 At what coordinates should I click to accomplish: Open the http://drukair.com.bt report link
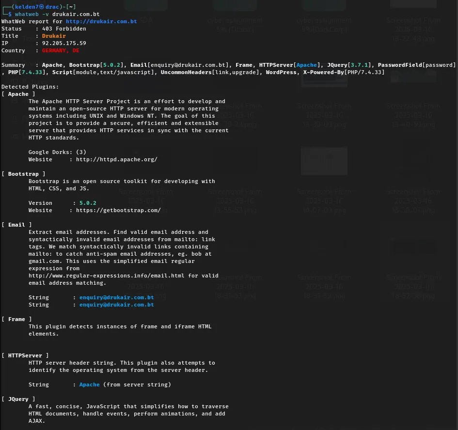pyautogui.click(x=101, y=21)
